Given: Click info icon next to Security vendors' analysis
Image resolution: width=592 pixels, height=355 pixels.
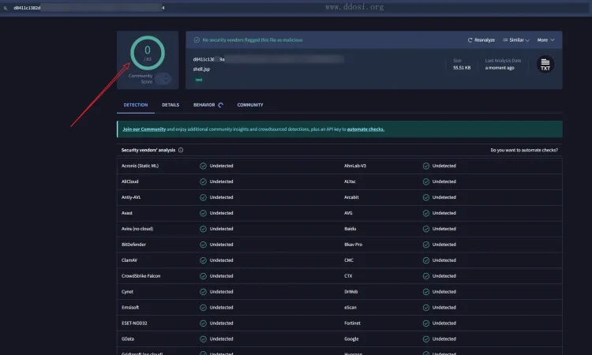Looking at the screenshot, I should (x=181, y=150).
